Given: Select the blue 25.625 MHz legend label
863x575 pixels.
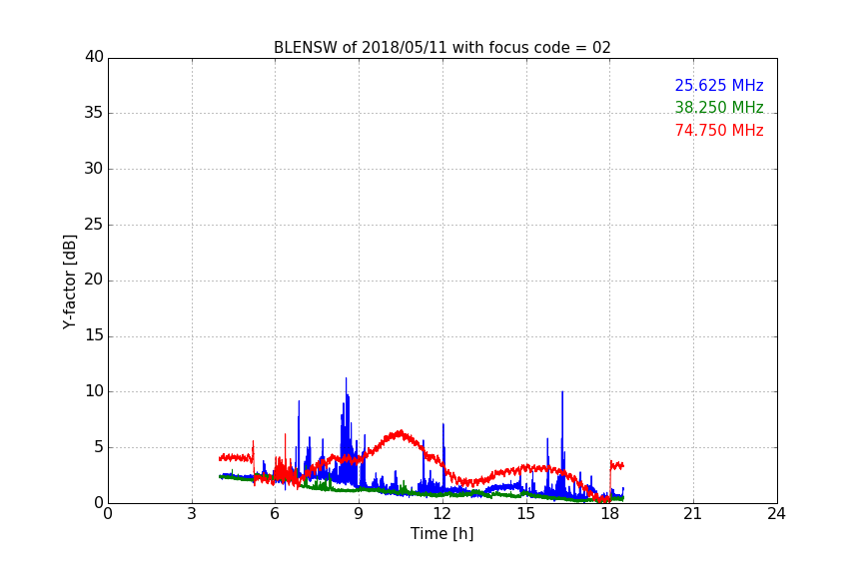Looking at the screenshot, I should [x=719, y=85].
